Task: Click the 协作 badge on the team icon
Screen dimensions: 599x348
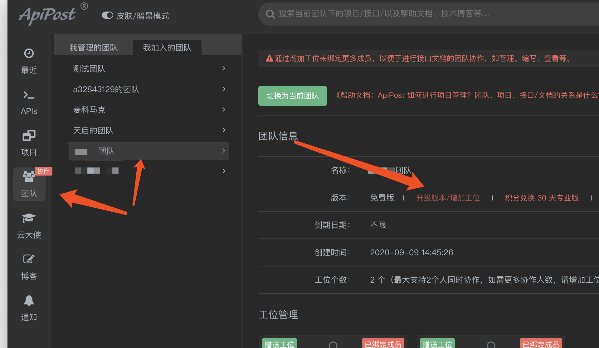Action: coord(43,171)
